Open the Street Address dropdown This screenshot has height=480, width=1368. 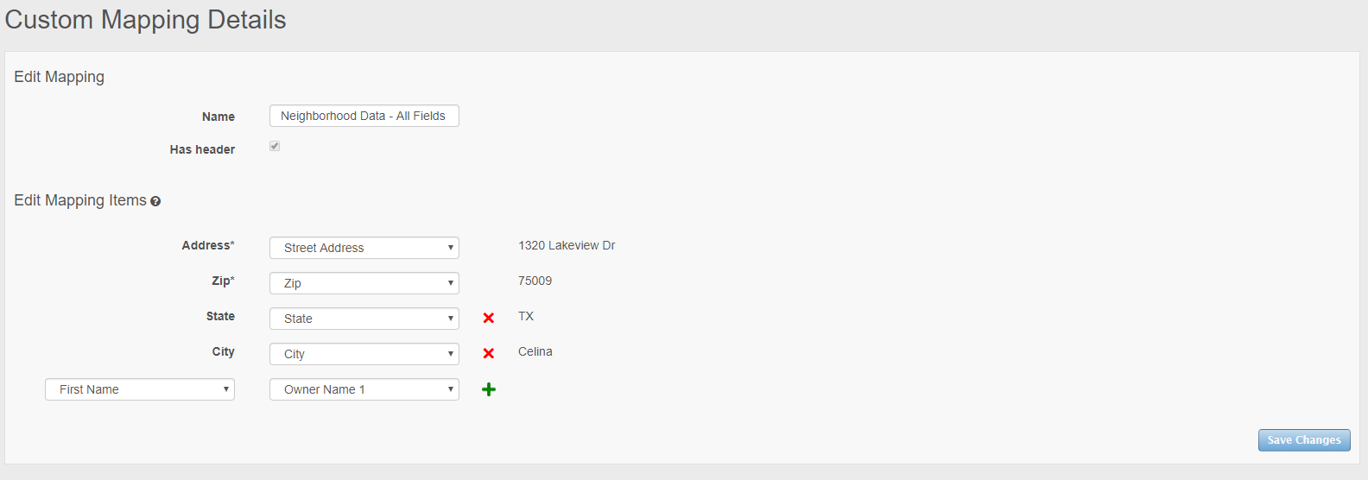point(364,248)
